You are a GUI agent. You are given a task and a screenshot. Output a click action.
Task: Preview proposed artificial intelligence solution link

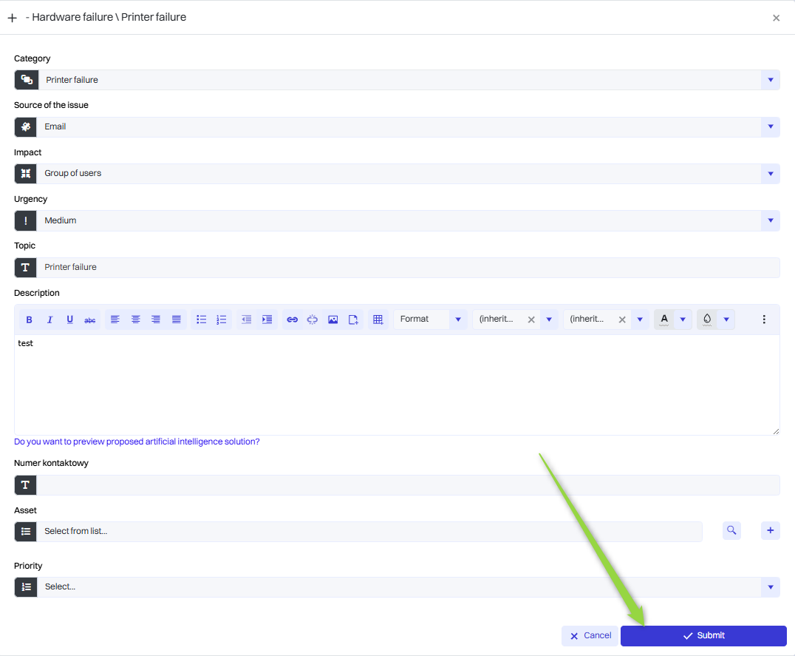point(137,442)
